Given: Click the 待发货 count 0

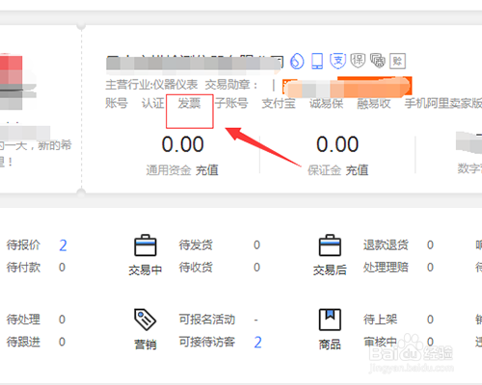Looking at the screenshot, I should 256,245.
